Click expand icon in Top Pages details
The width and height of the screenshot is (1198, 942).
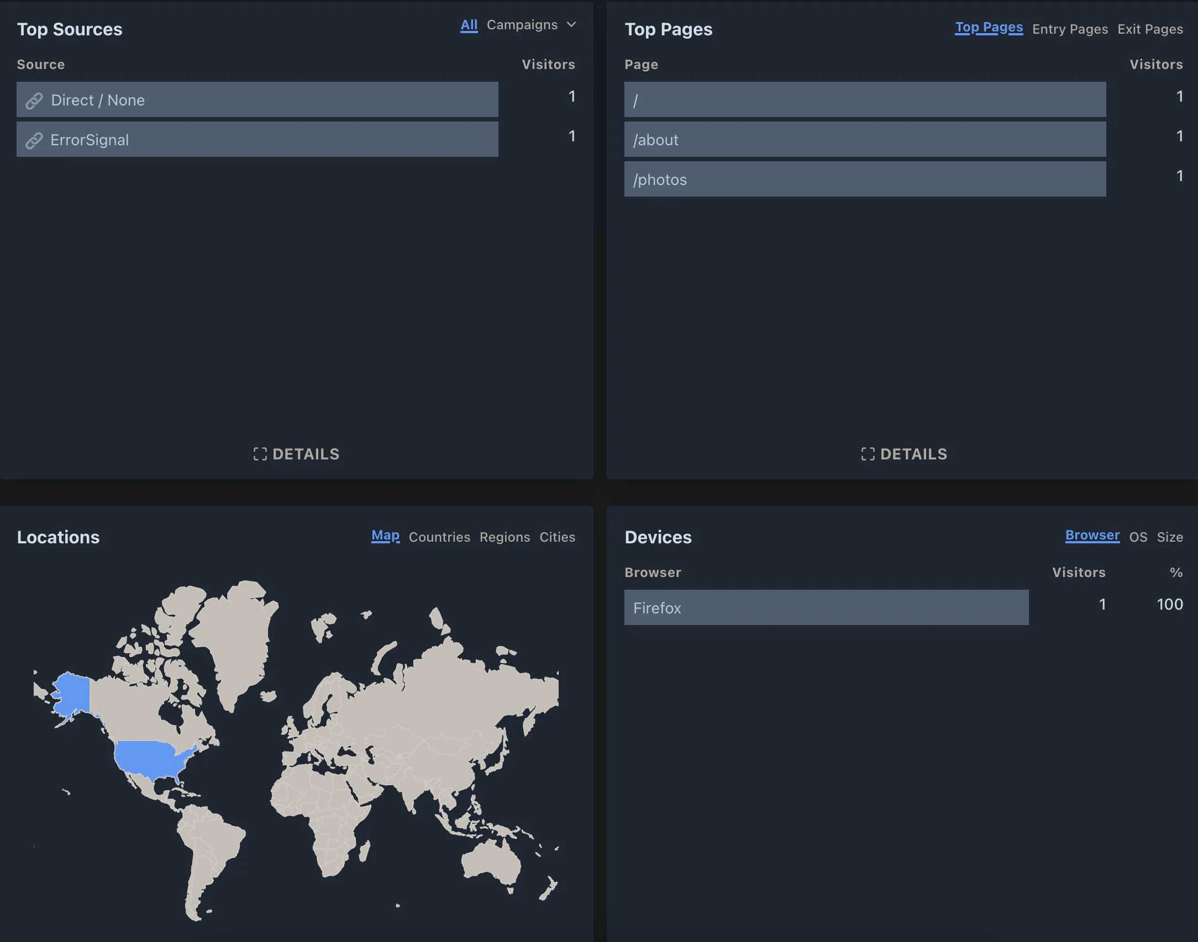tap(868, 454)
